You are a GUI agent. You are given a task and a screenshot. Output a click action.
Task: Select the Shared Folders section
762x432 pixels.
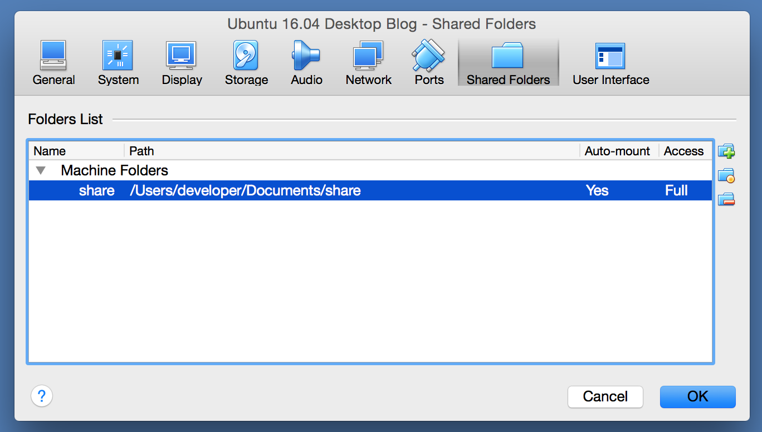[x=508, y=63]
